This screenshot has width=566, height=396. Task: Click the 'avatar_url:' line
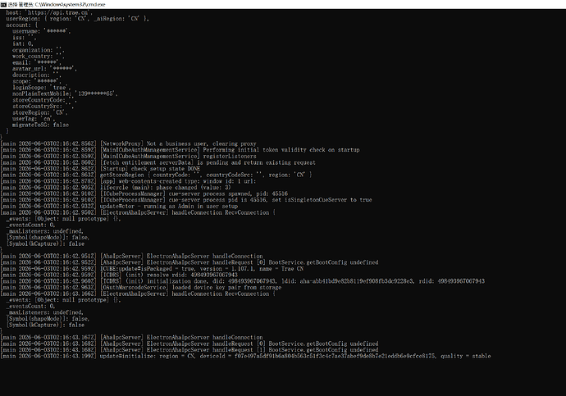pos(44,69)
